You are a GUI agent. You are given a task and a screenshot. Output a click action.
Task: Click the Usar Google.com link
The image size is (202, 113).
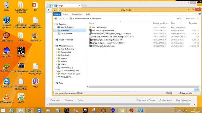click(184, 100)
